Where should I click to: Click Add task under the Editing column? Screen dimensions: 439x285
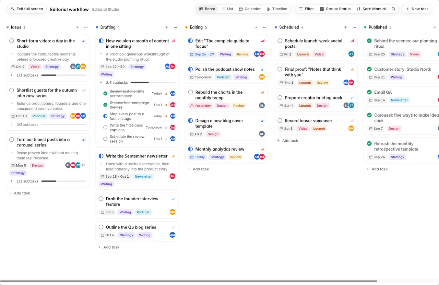[x=198, y=169]
